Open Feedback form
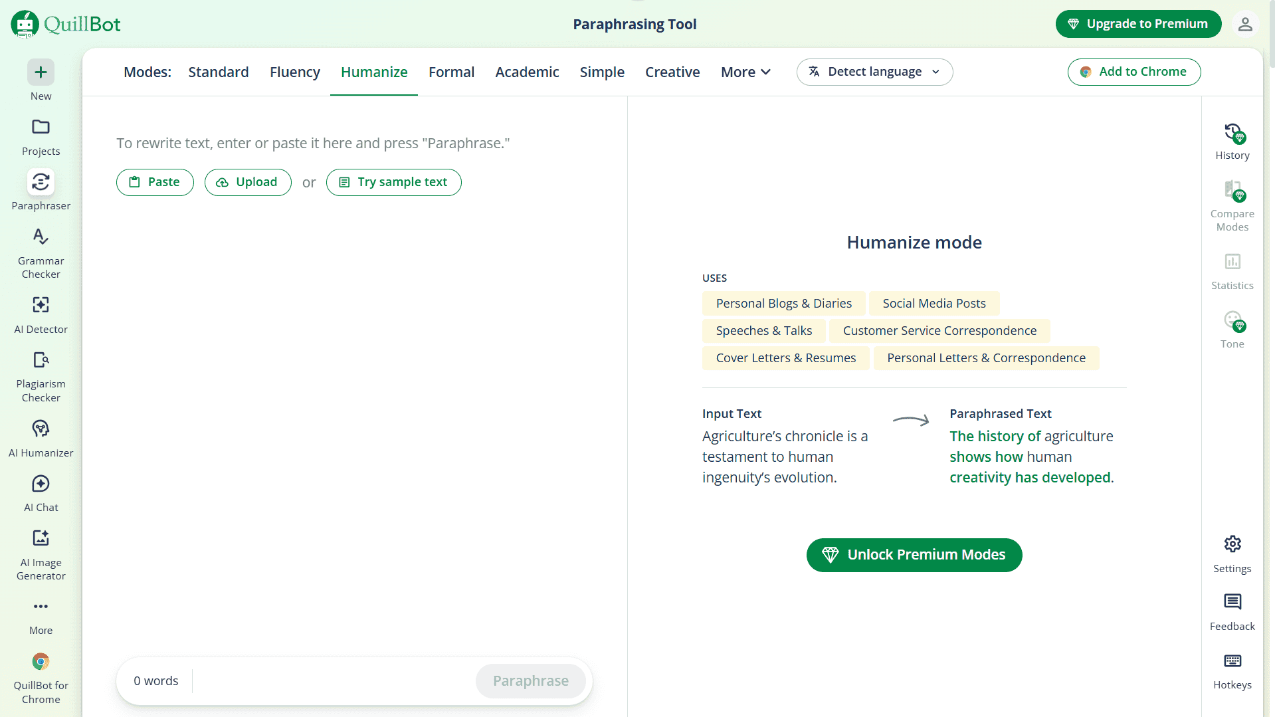This screenshot has width=1275, height=717. [x=1232, y=612]
